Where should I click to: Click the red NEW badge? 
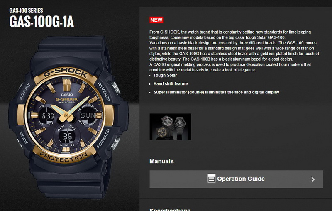(156, 20)
